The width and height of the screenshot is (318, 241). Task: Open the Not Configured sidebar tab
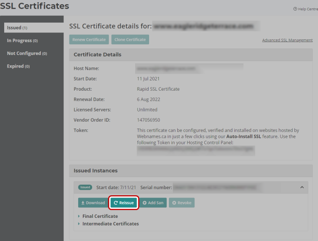(x=27, y=54)
